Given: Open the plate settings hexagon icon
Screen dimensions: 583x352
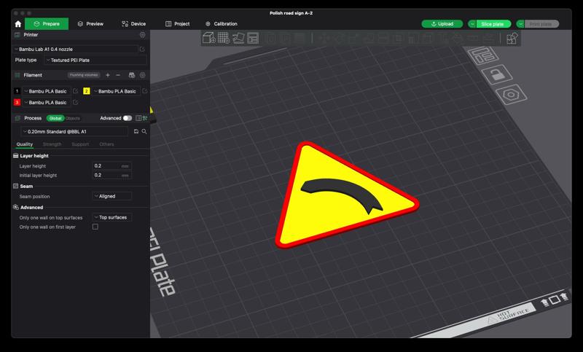Looking at the screenshot, I should click(x=510, y=94).
